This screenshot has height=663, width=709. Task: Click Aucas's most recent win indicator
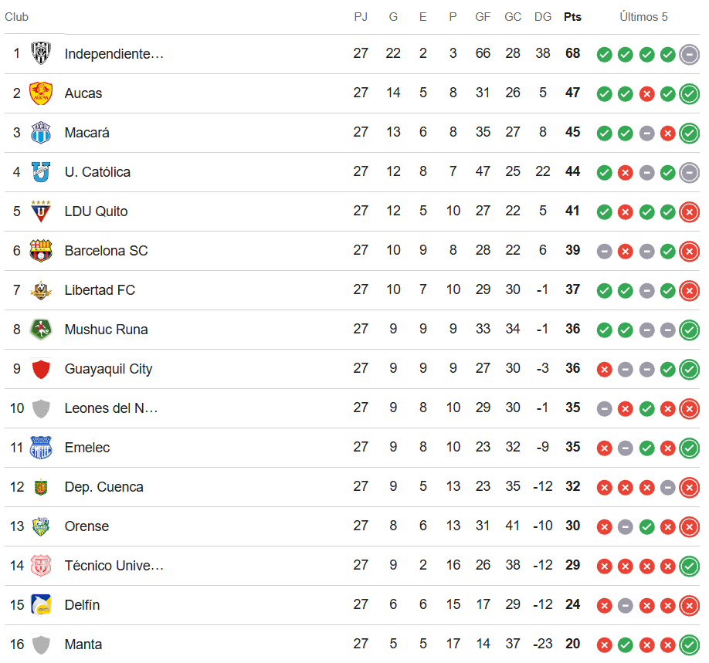pyautogui.click(x=689, y=93)
